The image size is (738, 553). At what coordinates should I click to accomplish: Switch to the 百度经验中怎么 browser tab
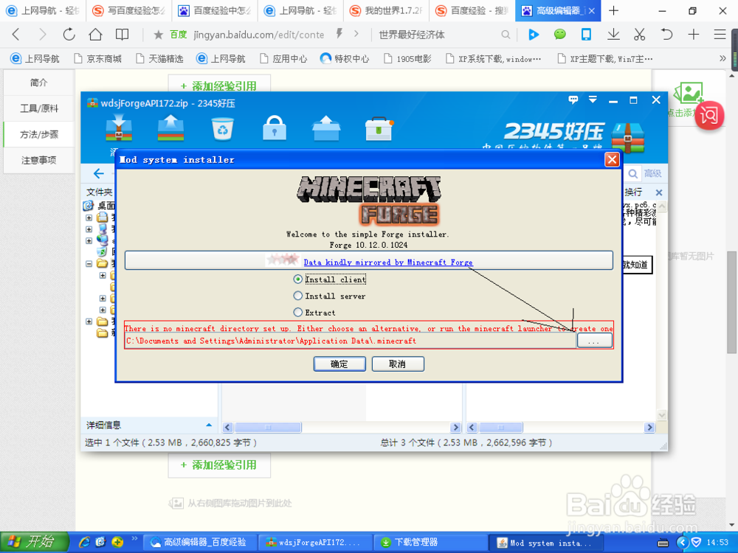pyautogui.click(x=215, y=11)
